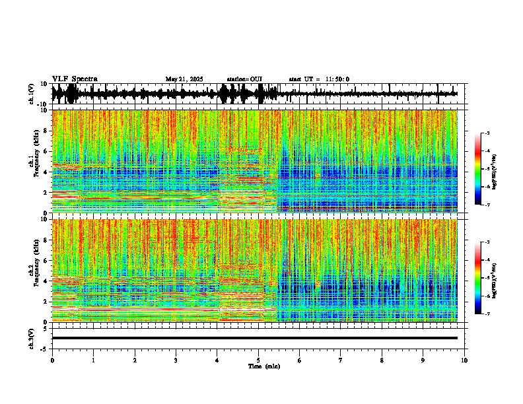Click the ch.1 color bar log(PSD) unit label
This screenshot has width=523, height=404.
pos(495,172)
